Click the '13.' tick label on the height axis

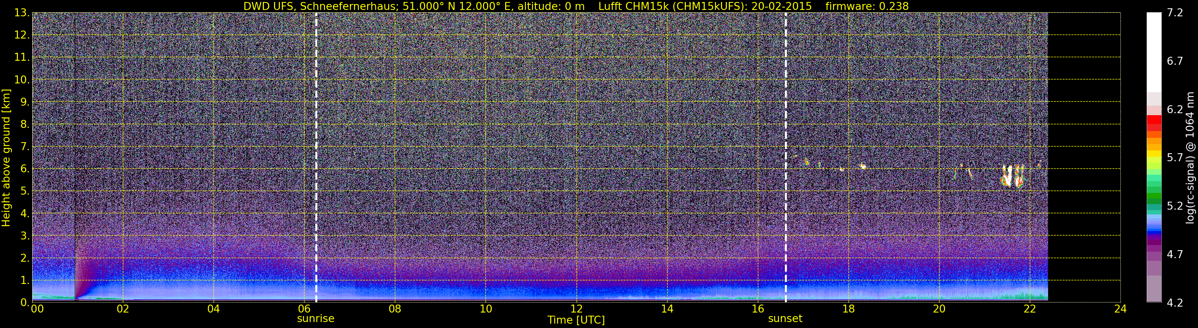click(x=21, y=13)
